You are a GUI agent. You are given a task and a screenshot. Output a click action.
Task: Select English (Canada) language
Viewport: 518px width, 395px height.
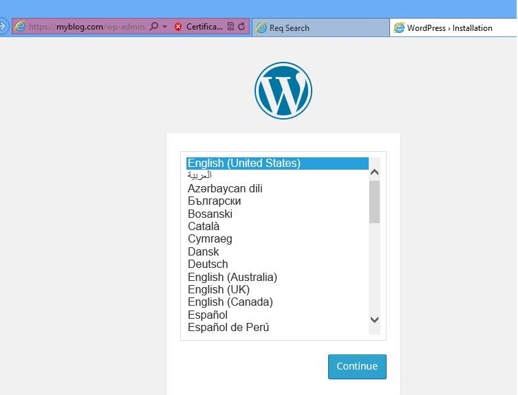point(277,302)
